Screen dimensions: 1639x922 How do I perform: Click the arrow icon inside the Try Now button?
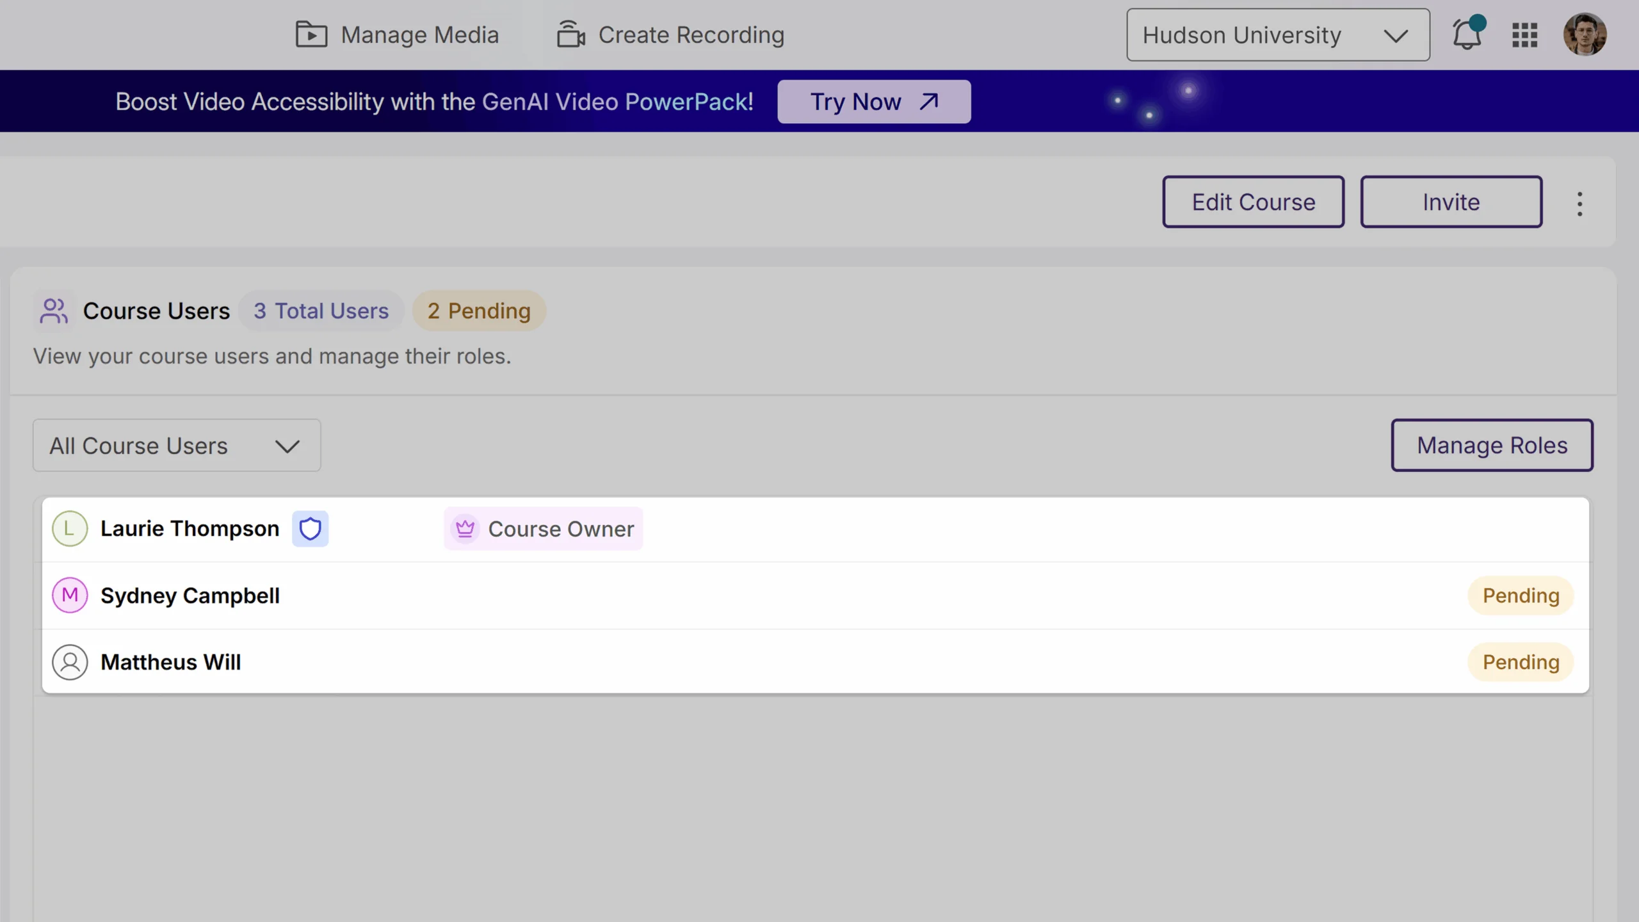(x=928, y=101)
